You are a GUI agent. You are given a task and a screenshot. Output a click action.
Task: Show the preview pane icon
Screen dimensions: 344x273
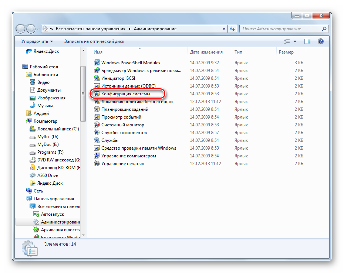coord(307,41)
